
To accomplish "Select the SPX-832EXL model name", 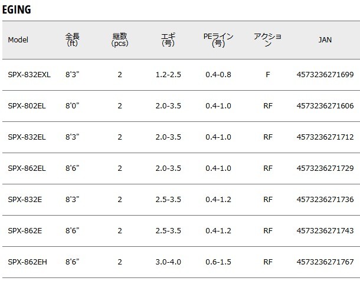I will (x=29, y=75).
